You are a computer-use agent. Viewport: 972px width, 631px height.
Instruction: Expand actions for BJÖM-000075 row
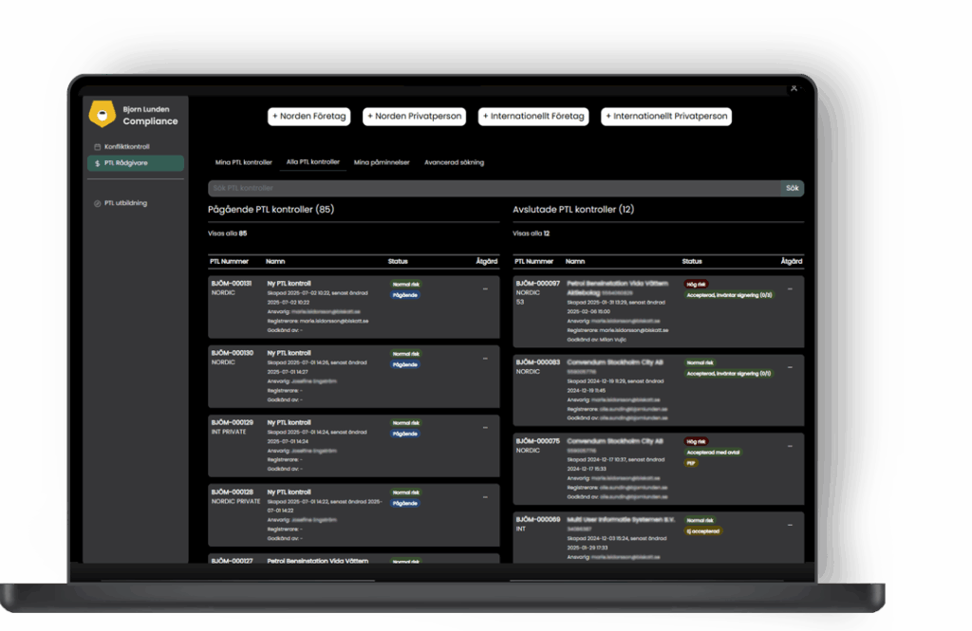[x=790, y=446]
